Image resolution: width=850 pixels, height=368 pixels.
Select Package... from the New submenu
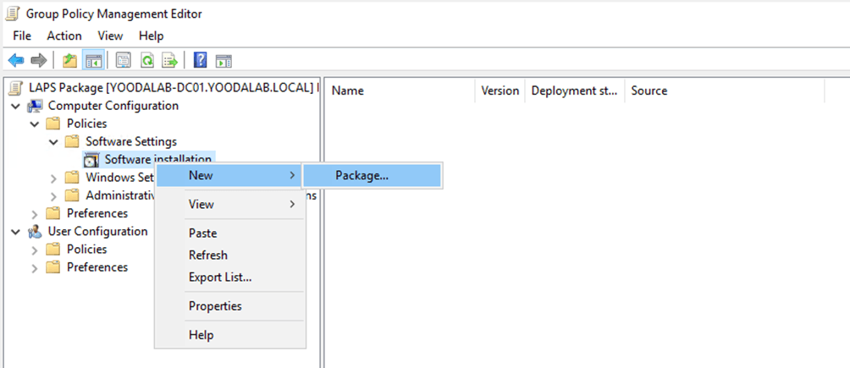pos(373,176)
